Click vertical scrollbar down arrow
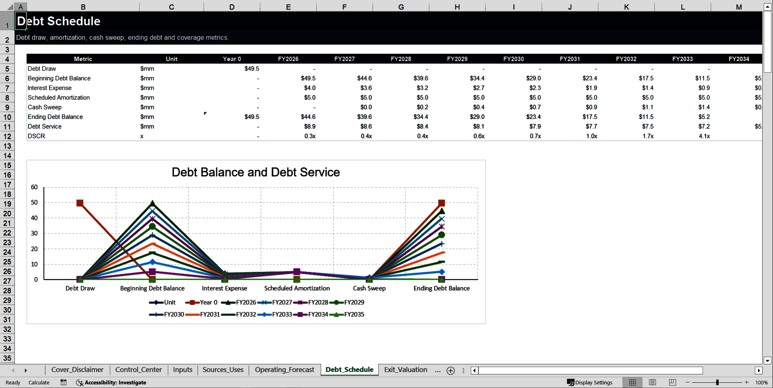The height and width of the screenshot is (388, 773). (767, 361)
